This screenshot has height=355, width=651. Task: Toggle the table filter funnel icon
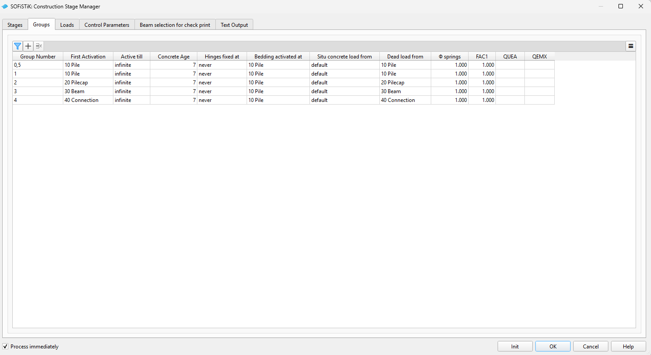[x=18, y=46]
